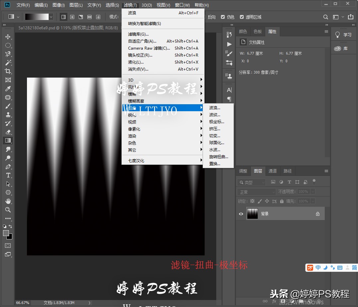Viewport: 358px width, 307px height.
Task: Toggle the Dither (仿色) checkbox
Action: 223,17
